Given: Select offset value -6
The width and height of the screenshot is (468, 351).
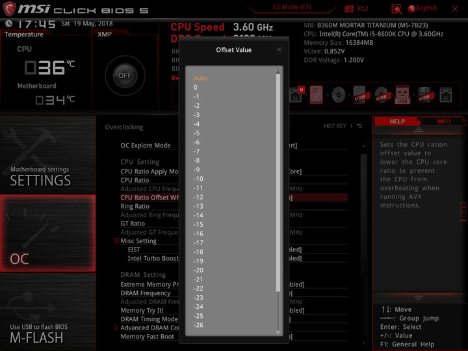Looking at the screenshot, I should [196, 142].
